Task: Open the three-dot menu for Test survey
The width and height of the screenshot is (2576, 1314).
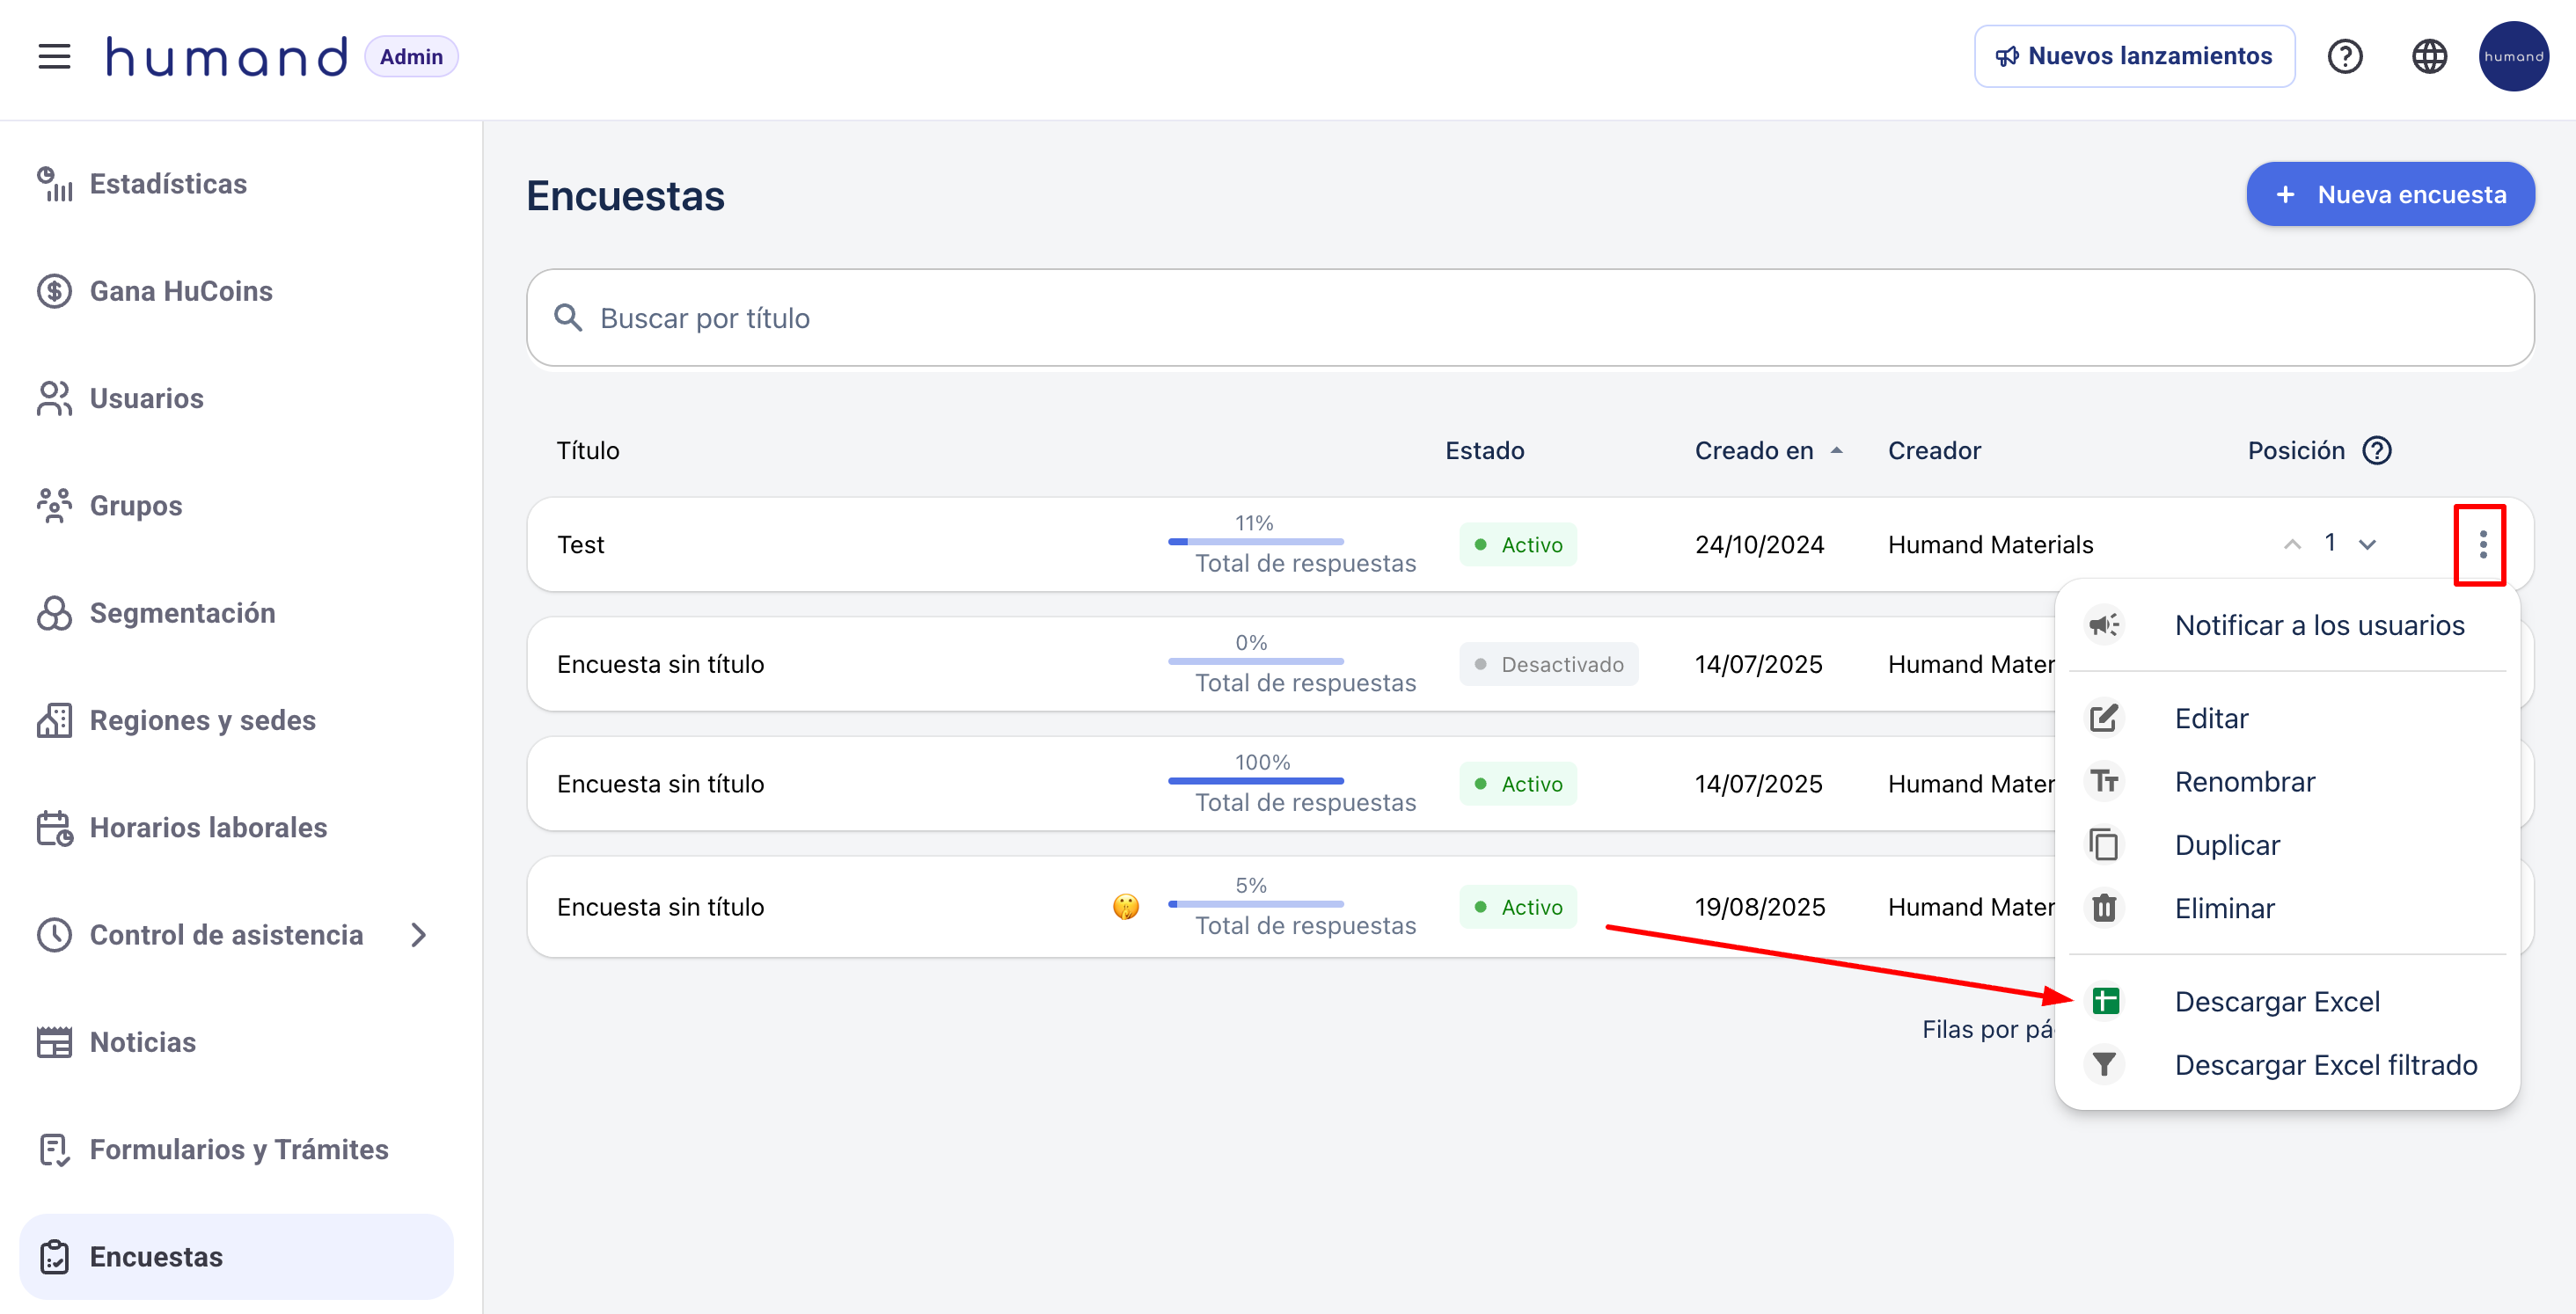Action: tap(2482, 544)
